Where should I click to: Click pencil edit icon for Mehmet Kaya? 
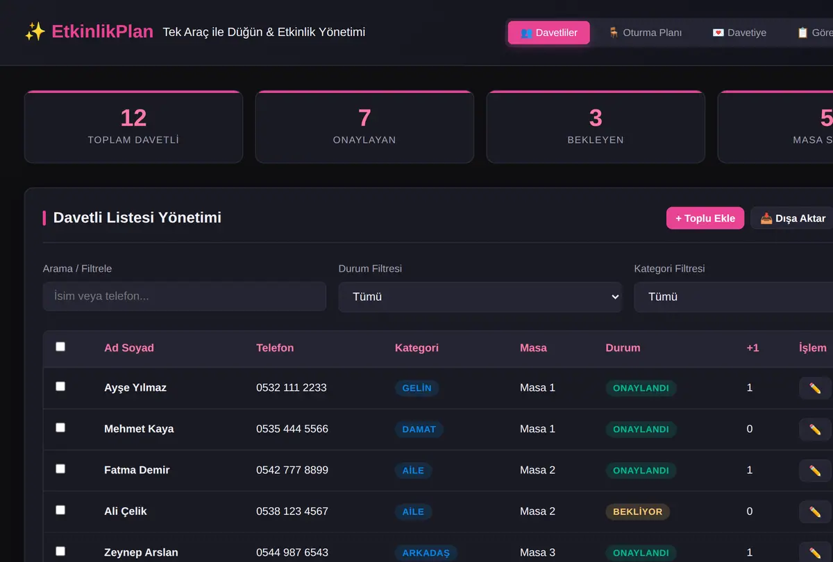tap(815, 429)
